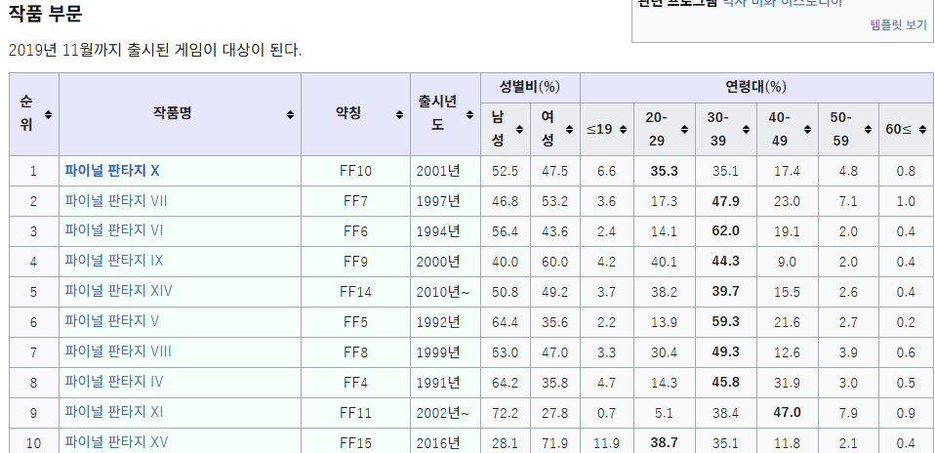
Task: Open 파이널 판타지 IX article link
Action: [114, 261]
